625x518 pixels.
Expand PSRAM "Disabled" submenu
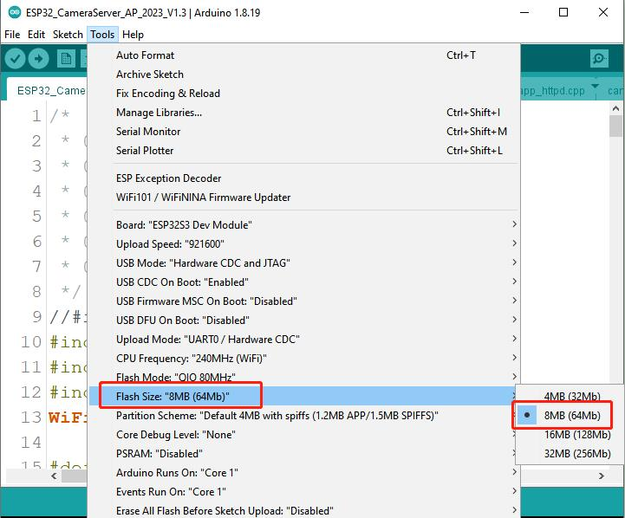point(304,454)
